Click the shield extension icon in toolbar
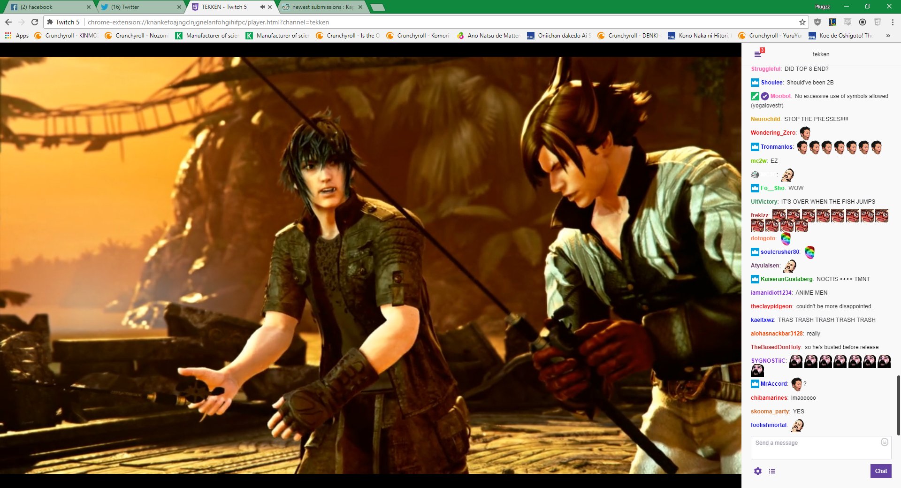This screenshot has width=901, height=488. pos(817,22)
